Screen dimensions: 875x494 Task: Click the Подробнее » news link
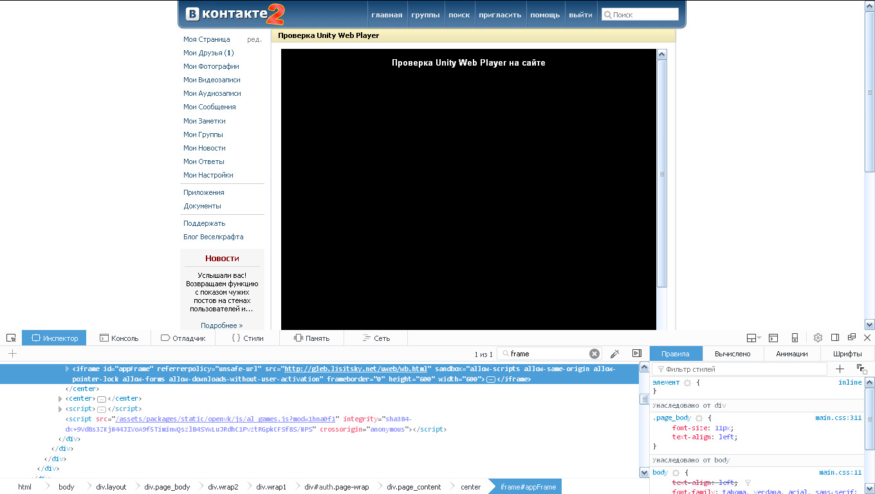[x=222, y=325]
